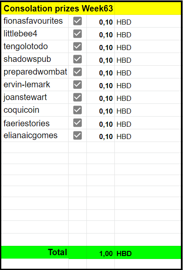Click the HBD cell in the Total row
The image size is (183, 270).
pyautogui.click(x=148, y=252)
